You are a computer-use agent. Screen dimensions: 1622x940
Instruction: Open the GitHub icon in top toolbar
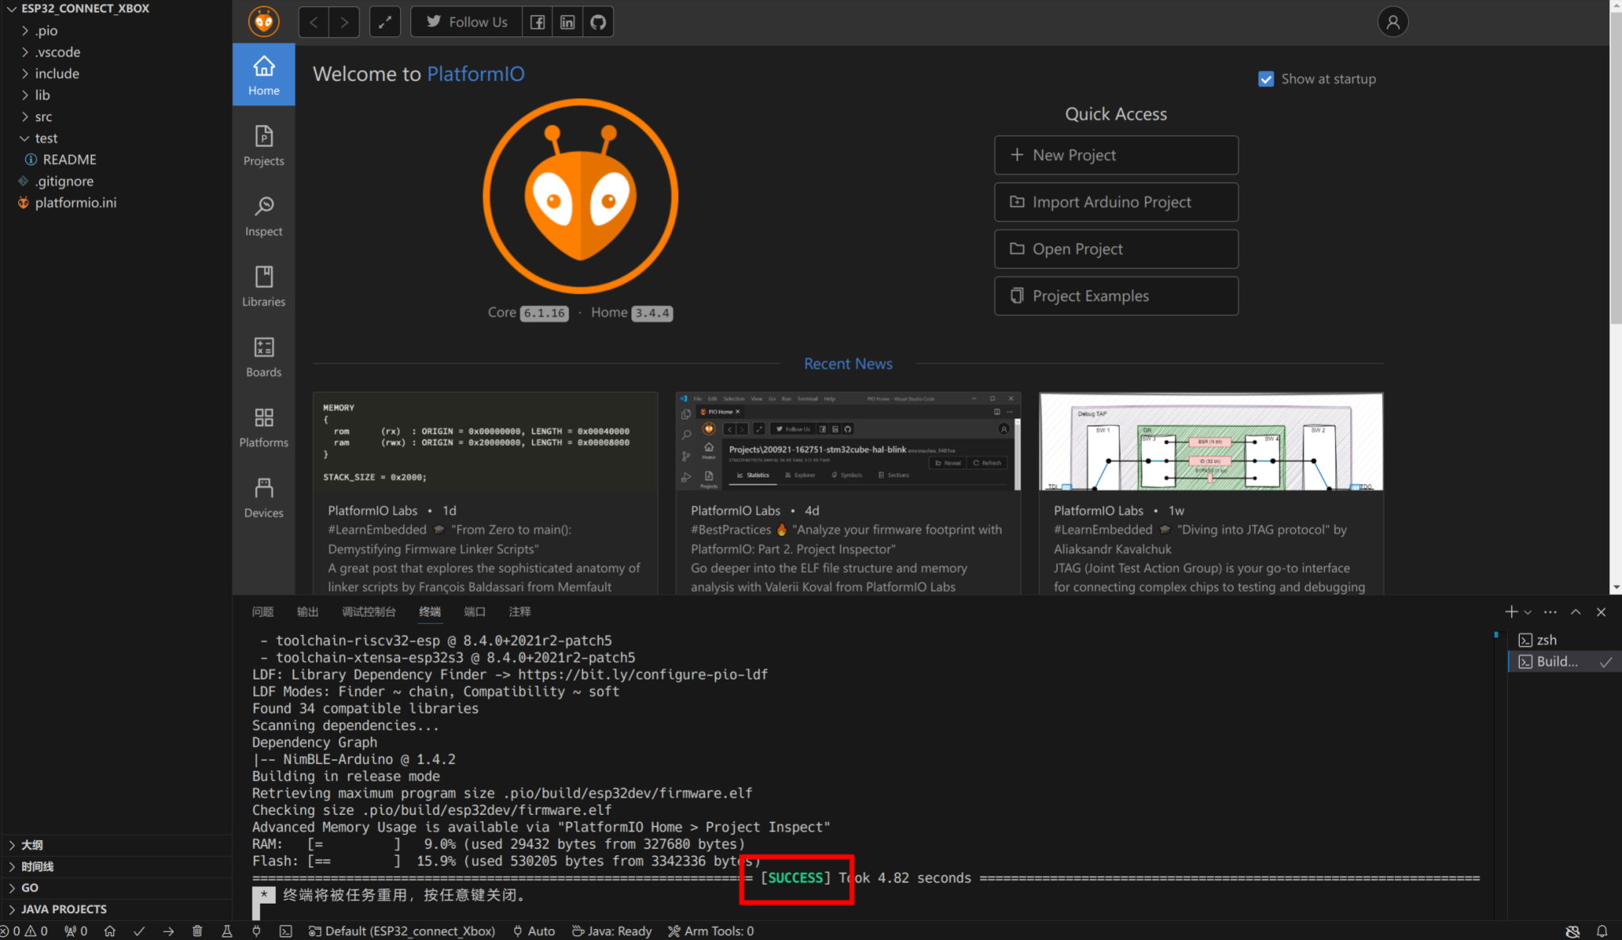tap(598, 22)
